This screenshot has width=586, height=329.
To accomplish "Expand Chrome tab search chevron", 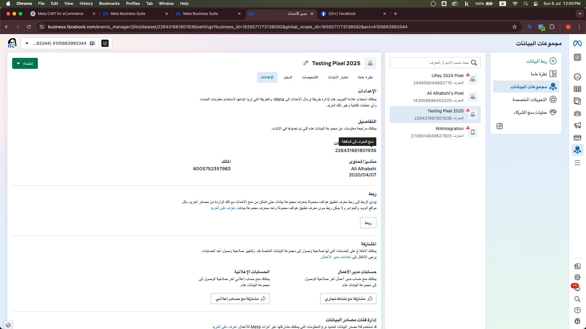I will 580,14.
